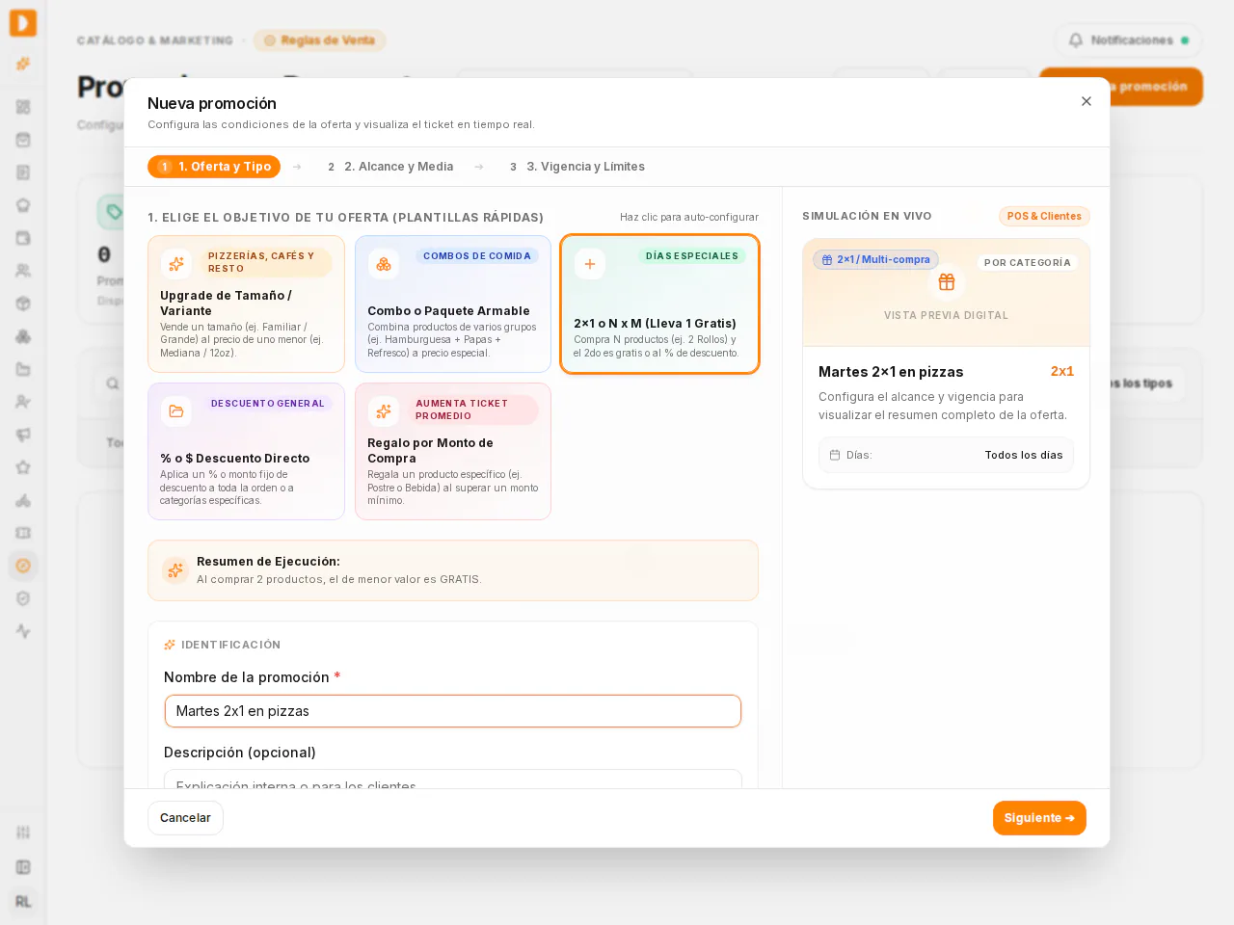Select the % o $ Descuento Directo template

(x=246, y=451)
